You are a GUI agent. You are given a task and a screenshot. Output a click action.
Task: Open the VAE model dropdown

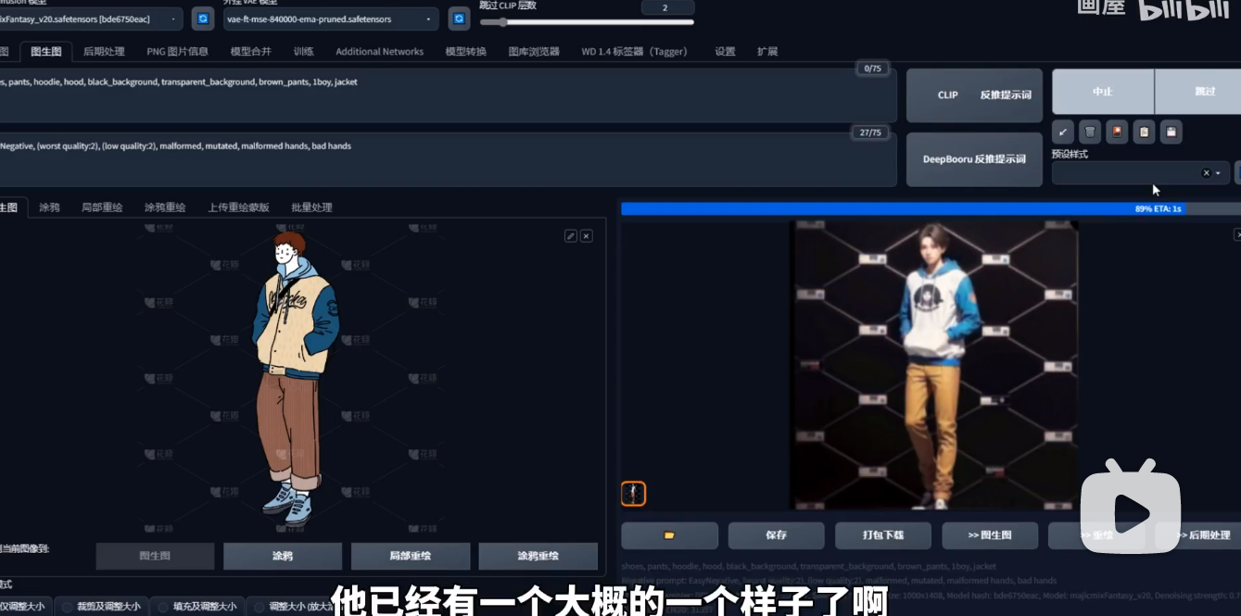[x=331, y=19]
